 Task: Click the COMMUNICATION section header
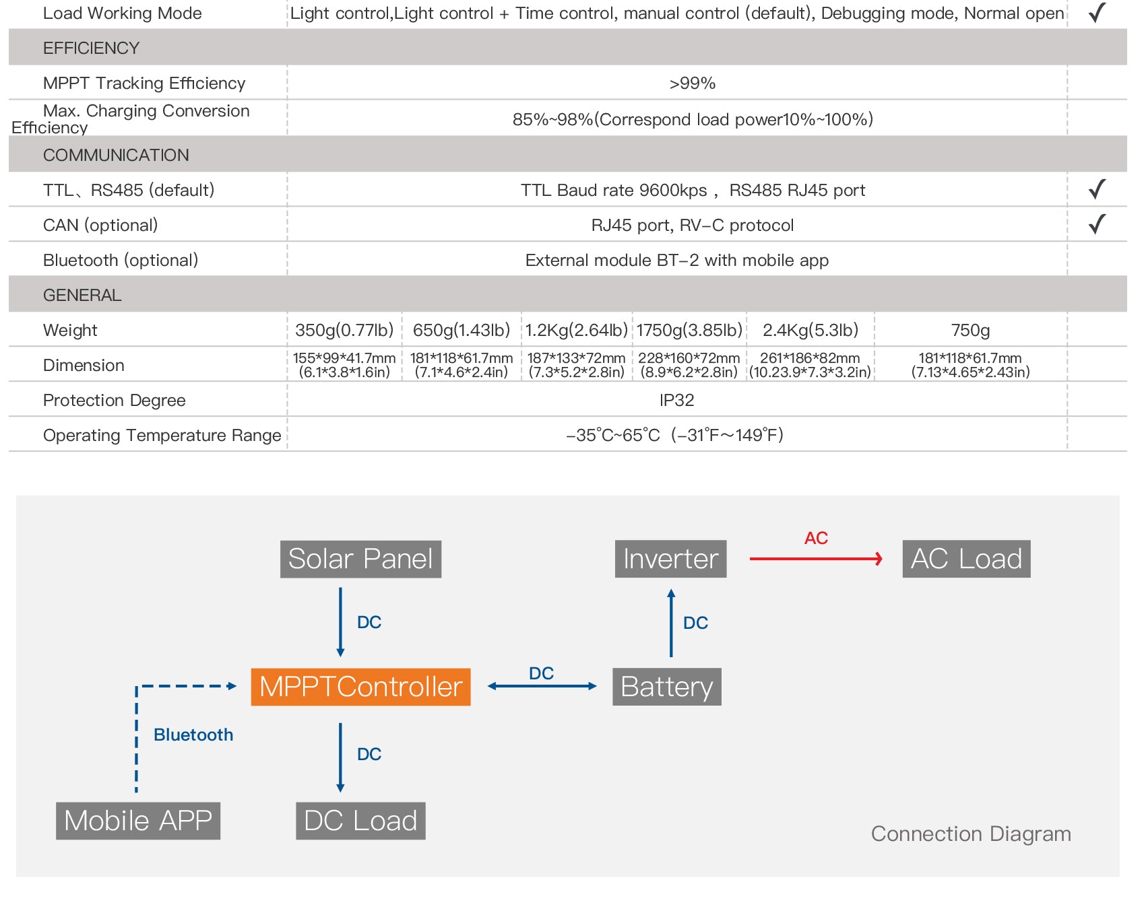coord(568,155)
